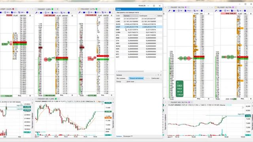Pin the Счета accounts panel
Screen dimensions: 253x142
[158, 9]
